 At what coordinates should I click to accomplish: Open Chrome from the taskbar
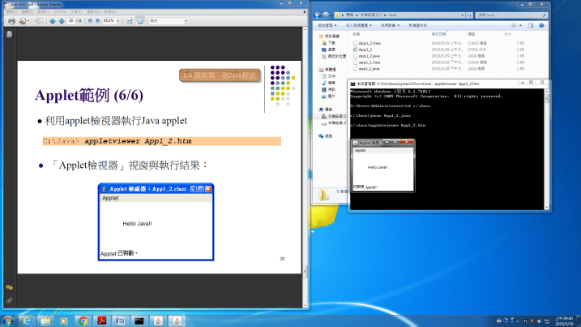83,320
